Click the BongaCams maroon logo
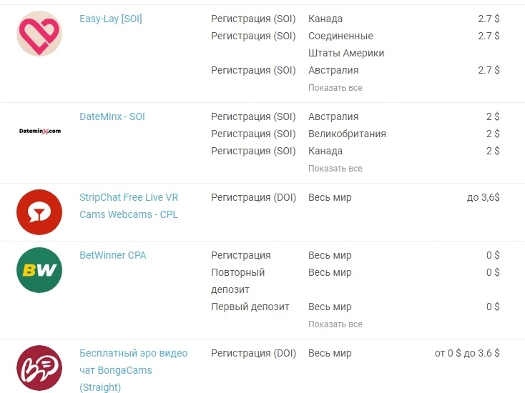The height and width of the screenshot is (393, 525). pos(39,368)
